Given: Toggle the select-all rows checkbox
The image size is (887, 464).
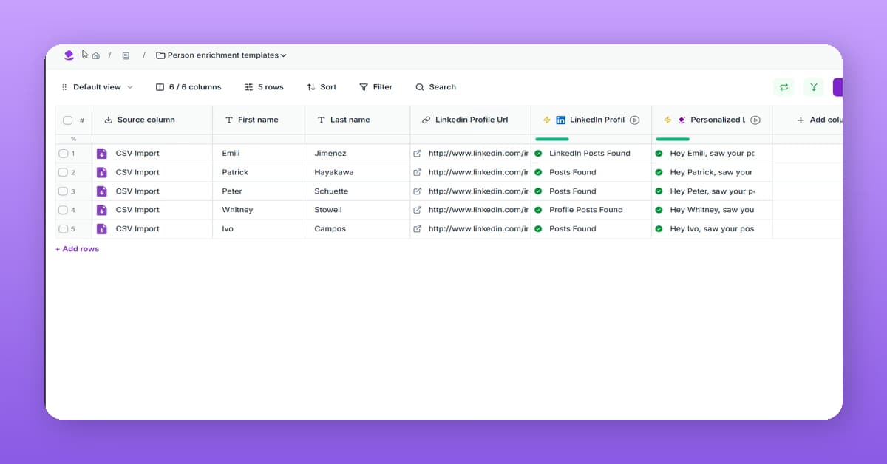Looking at the screenshot, I should [68, 120].
